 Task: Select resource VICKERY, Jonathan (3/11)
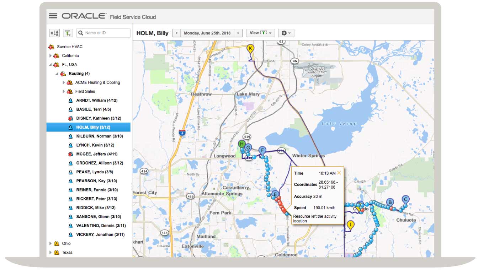tap(100, 235)
